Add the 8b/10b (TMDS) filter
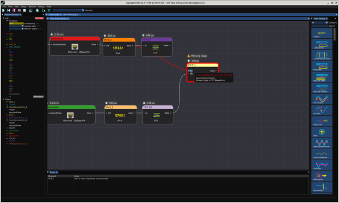Screen dimensions: 339x203 322,88
